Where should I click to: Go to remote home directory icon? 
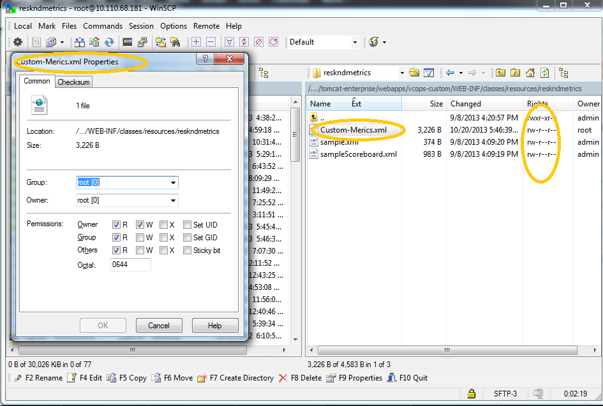point(529,73)
